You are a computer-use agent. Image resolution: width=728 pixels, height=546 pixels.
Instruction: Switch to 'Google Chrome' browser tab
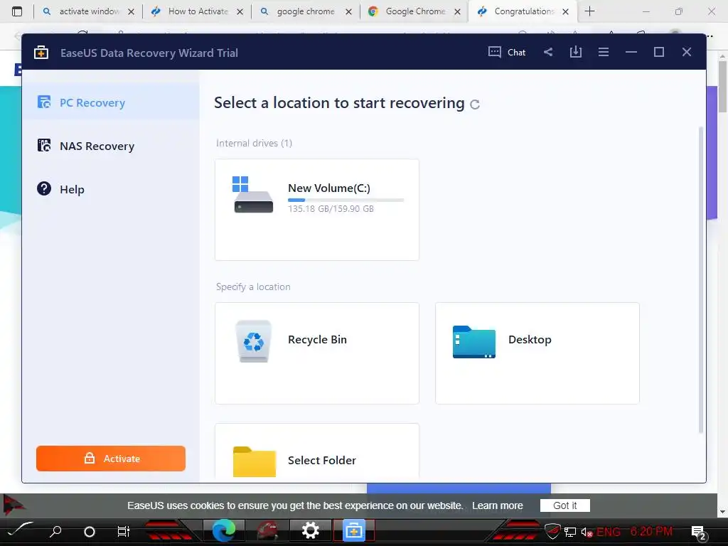(x=413, y=11)
